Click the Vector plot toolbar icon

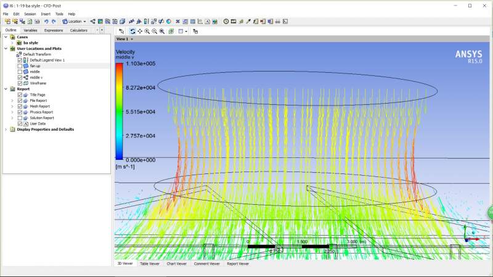pyautogui.click(x=92, y=22)
